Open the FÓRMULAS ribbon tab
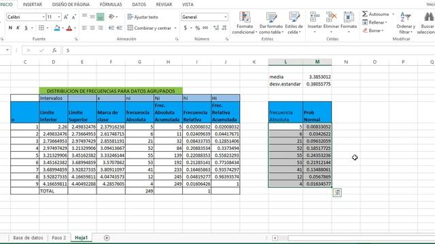Viewport: 435px width, 244px height. [x=111, y=5]
